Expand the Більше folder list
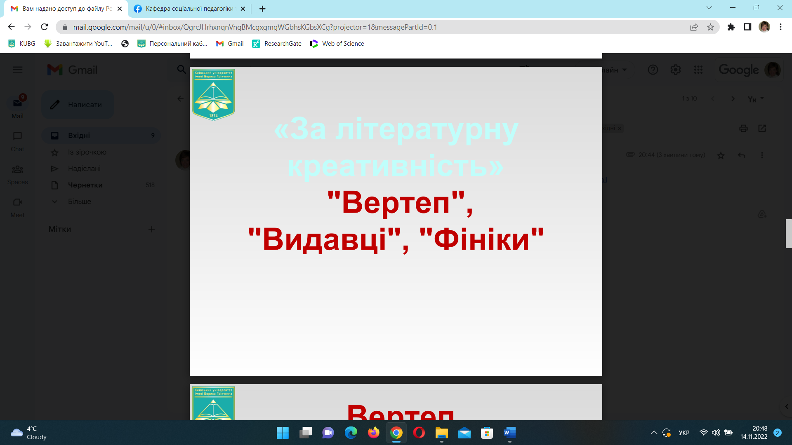Viewport: 792px width, 445px height. point(79,201)
